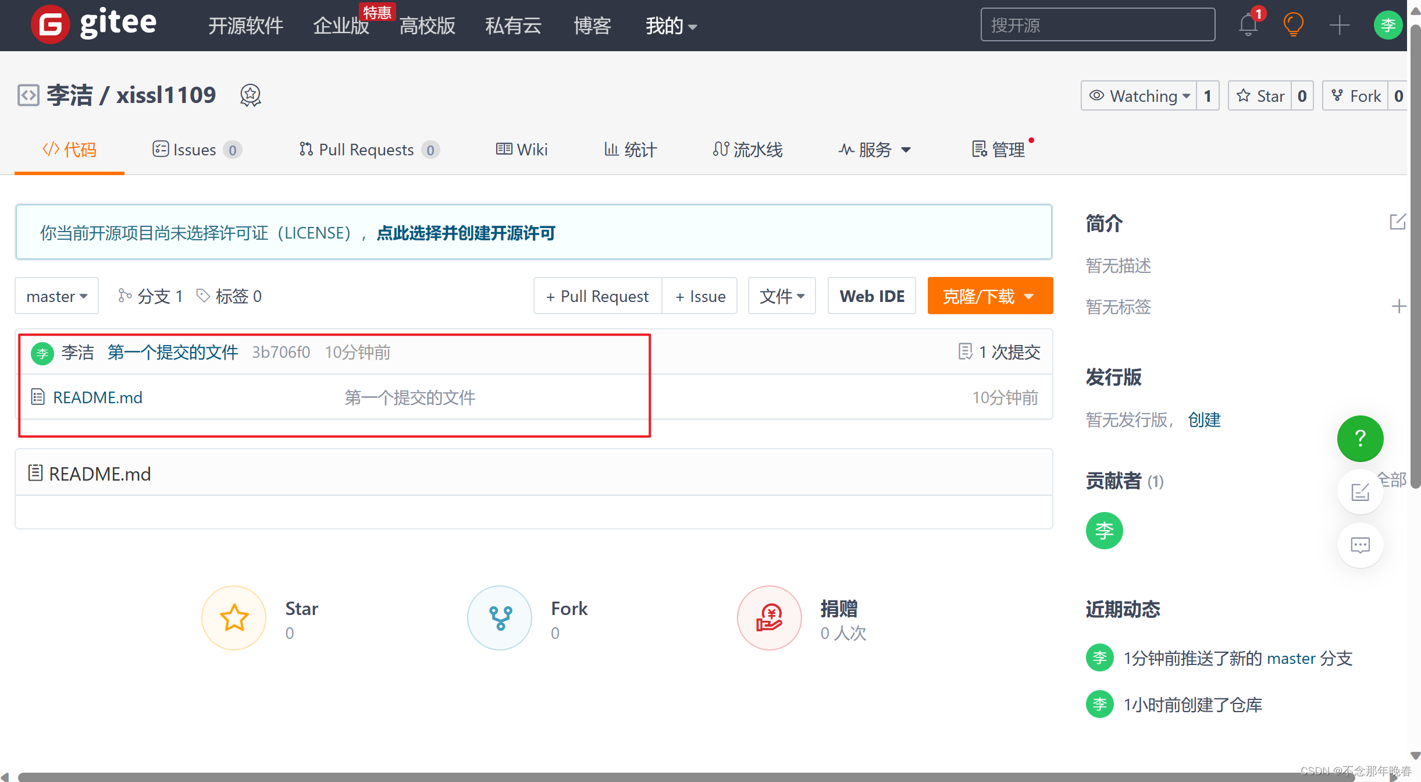Image resolution: width=1421 pixels, height=782 pixels.
Task: Toggle Watching status on repository
Action: tap(1140, 94)
